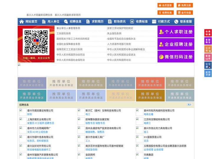Open 上海庆楷实业有限公司 link
Screen dimensions: 212x159
(x=39, y=119)
